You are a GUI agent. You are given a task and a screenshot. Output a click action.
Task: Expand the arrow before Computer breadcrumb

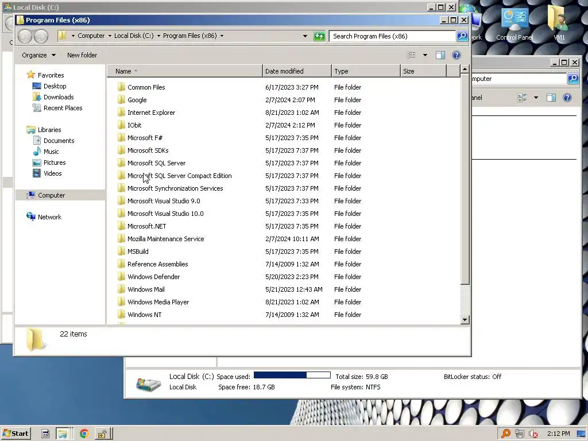pos(73,36)
